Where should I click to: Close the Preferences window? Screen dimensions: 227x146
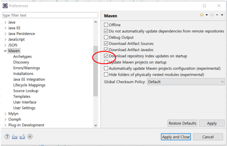coord(219,6)
